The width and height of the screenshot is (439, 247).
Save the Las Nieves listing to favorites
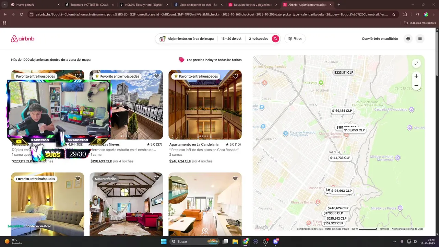click(x=156, y=76)
